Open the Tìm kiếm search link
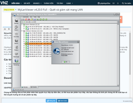This screenshot has height=103, width=133. click(x=127, y=3)
